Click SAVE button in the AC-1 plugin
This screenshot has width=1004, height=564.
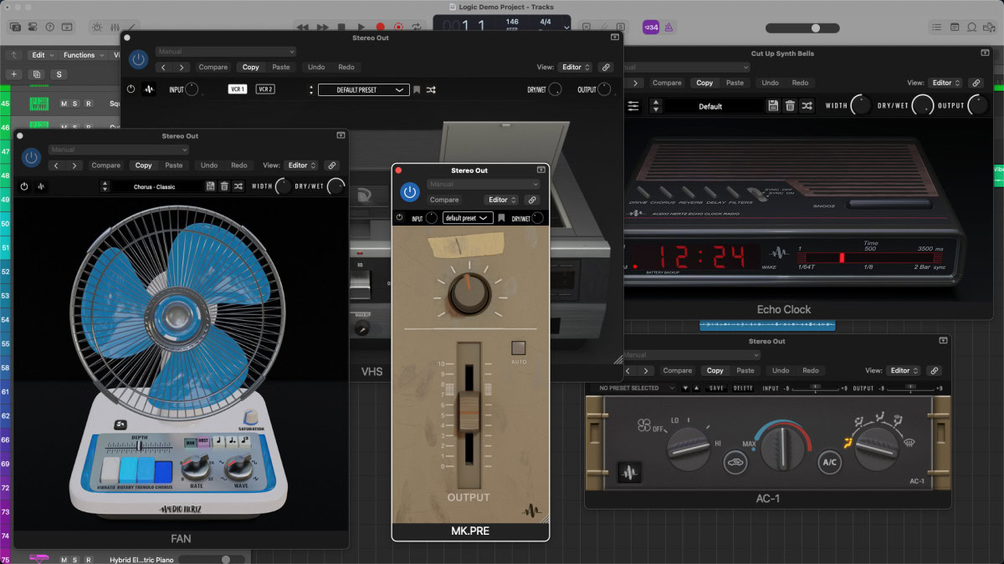(x=716, y=388)
